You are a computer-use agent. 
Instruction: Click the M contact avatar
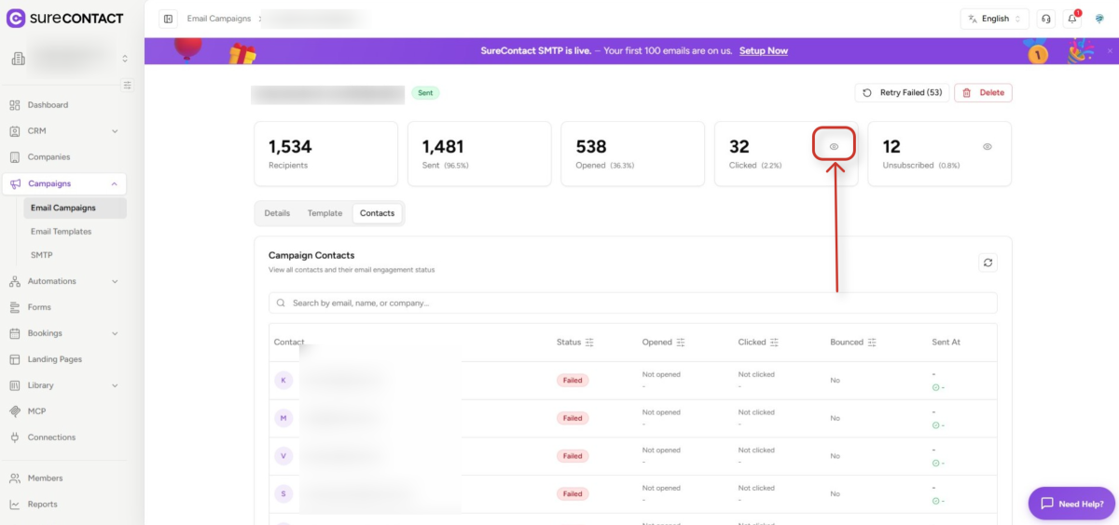pyautogui.click(x=283, y=418)
